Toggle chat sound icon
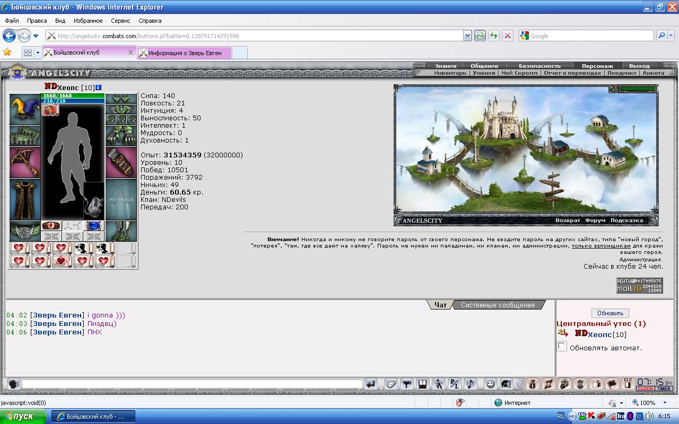This screenshot has height=424, width=679. point(471,384)
